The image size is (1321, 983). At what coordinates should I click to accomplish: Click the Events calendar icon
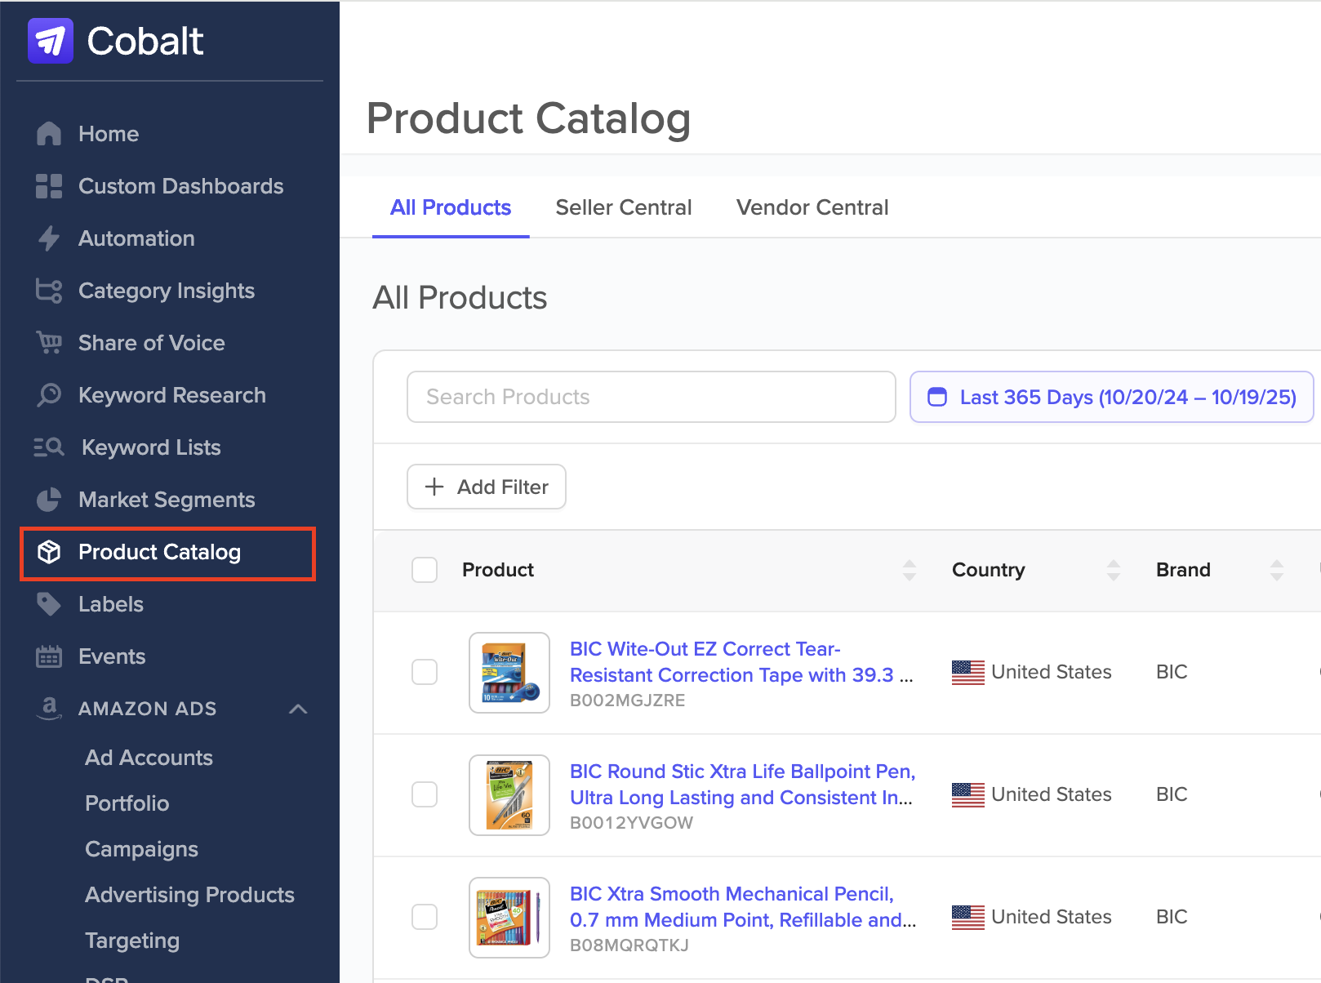pos(49,656)
